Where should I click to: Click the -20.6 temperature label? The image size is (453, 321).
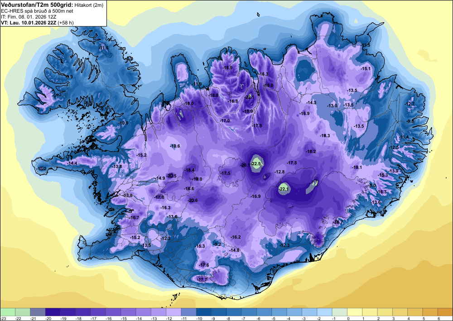pyautogui.click(x=193, y=200)
